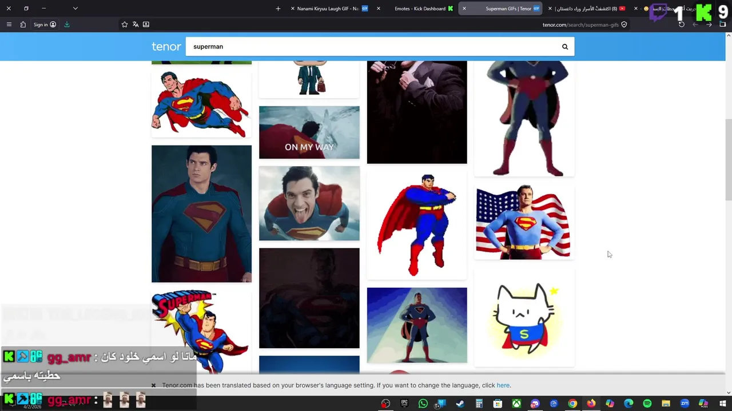Open the Superman in spotlight cartoon GIF
Viewport: 732px width, 411px height.
417,325
